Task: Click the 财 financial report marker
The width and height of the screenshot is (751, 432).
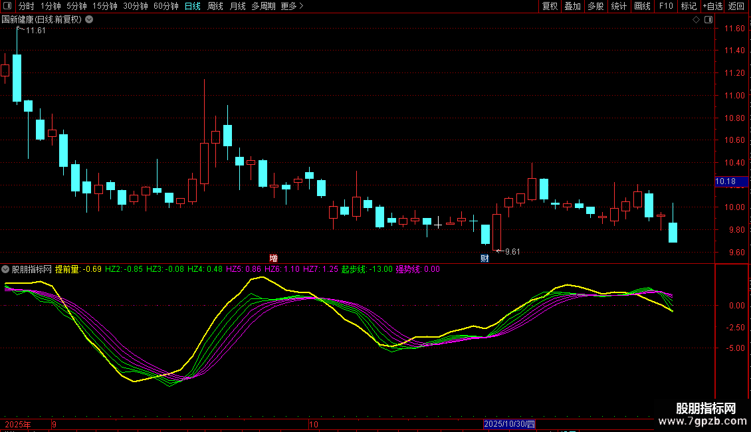Action: [x=484, y=259]
